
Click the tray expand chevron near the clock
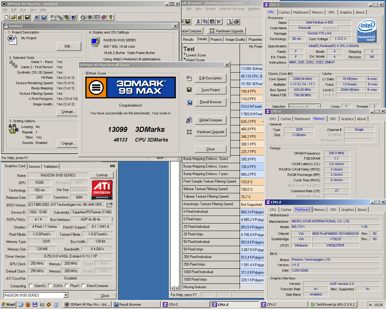click(x=370, y=305)
